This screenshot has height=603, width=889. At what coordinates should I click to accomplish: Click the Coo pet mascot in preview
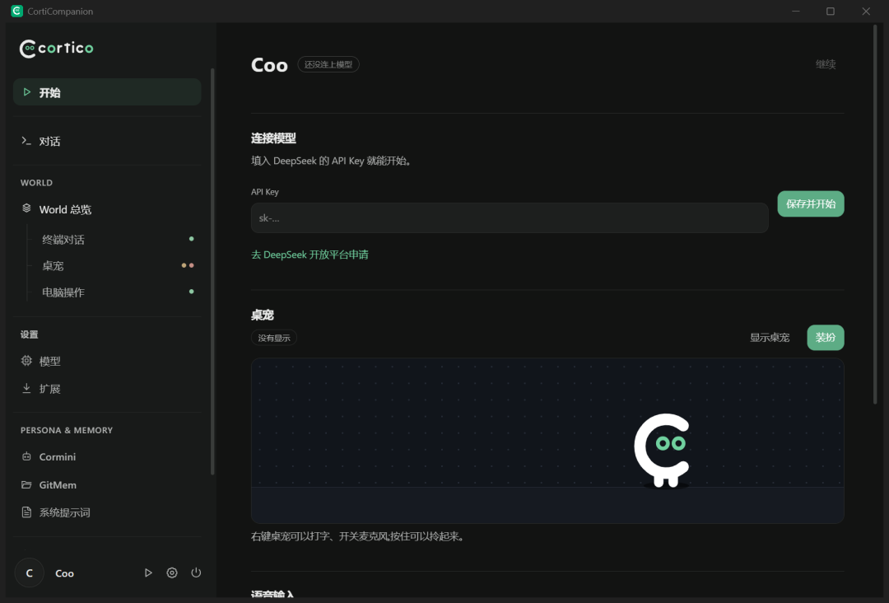click(x=662, y=451)
